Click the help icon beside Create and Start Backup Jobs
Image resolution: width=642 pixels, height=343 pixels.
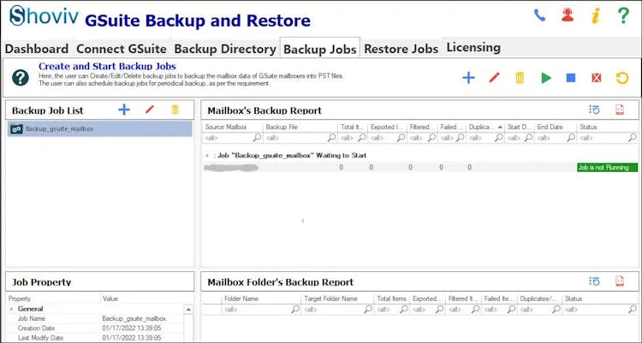[x=20, y=77]
